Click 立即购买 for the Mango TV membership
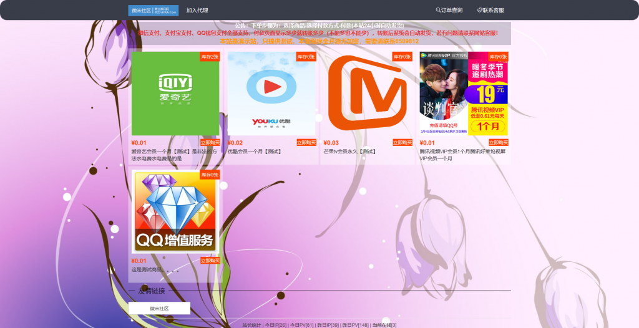This screenshot has height=328, width=639. [402, 143]
